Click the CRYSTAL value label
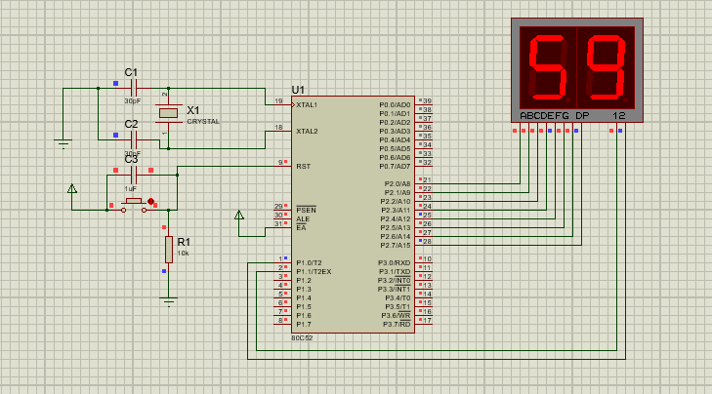 tap(203, 122)
